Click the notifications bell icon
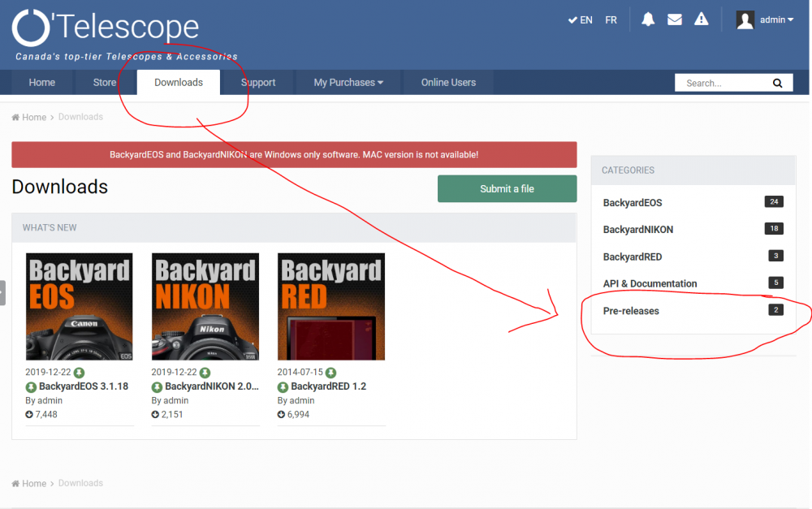The width and height of the screenshot is (812, 509). click(x=648, y=19)
